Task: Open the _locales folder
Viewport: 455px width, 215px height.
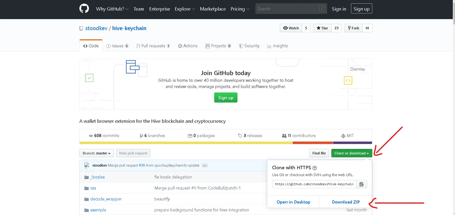Action: pyautogui.click(x=97, y=177)
